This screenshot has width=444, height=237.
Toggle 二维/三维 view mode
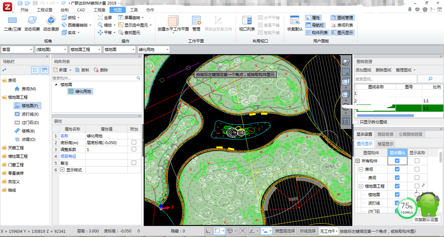12,24
